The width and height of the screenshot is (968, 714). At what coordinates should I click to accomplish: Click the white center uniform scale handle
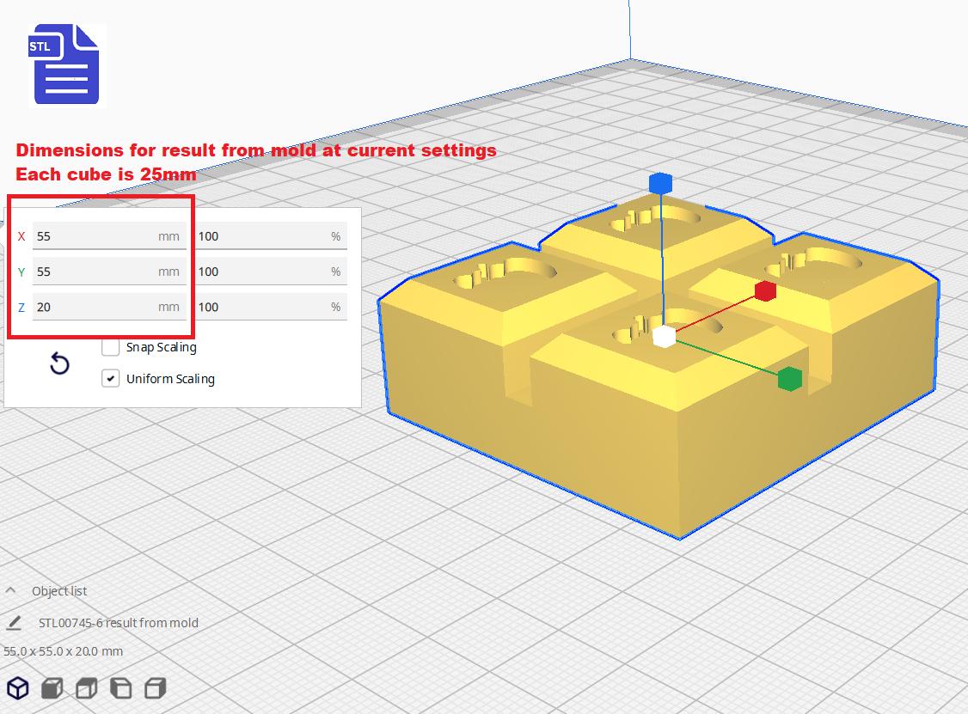coord(664,336)
